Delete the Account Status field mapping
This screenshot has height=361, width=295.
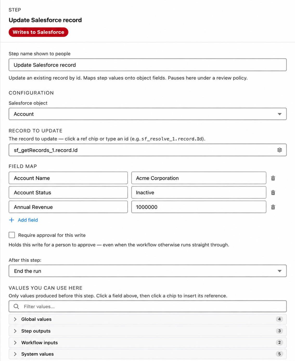pos(273,193)
